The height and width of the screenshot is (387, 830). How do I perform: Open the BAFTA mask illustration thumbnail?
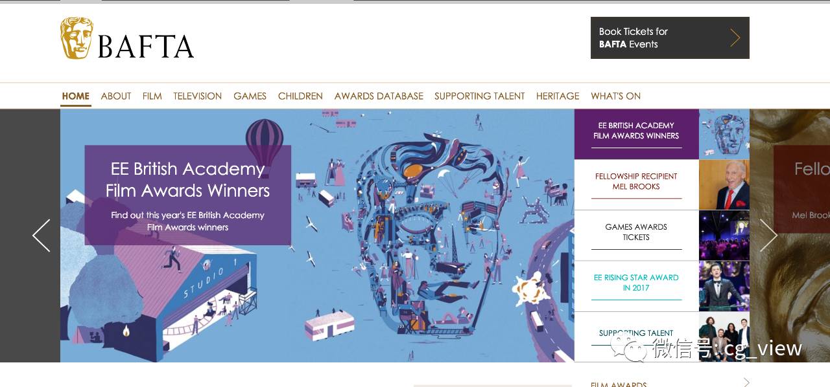[724, 134]
